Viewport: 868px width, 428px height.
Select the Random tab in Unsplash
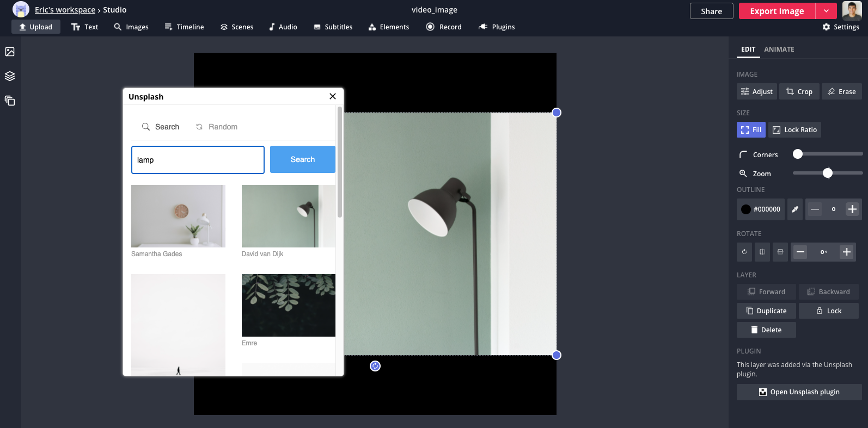tap(217, 127)
